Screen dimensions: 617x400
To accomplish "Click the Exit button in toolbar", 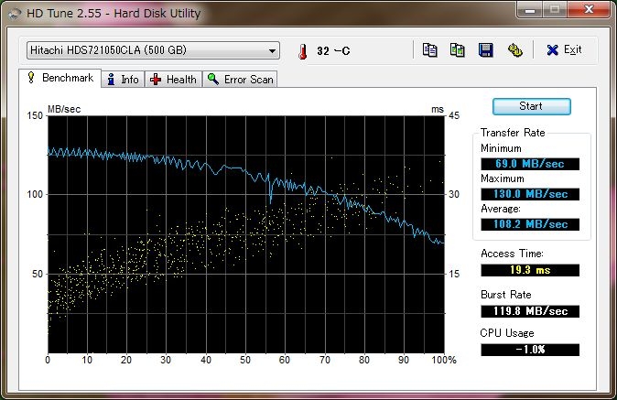I will click(564, 50).
